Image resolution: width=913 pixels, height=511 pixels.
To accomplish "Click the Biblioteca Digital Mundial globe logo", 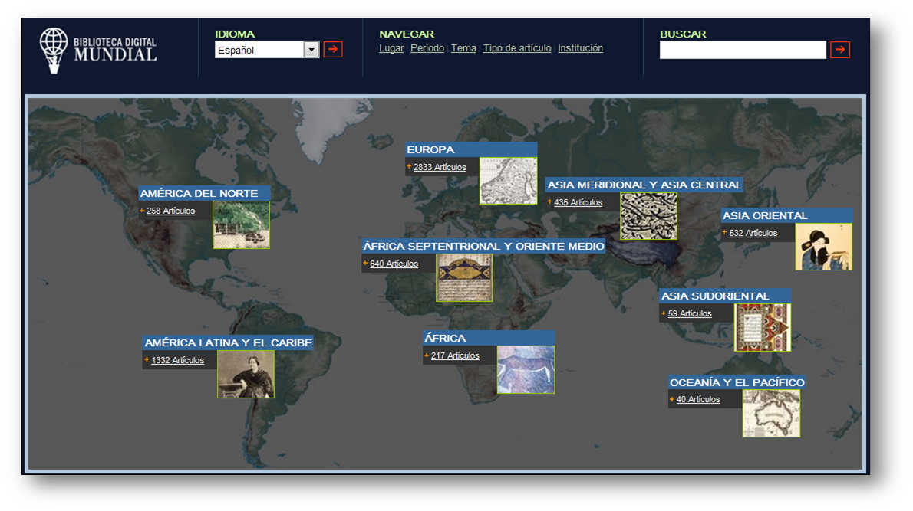I will (54, 50).
